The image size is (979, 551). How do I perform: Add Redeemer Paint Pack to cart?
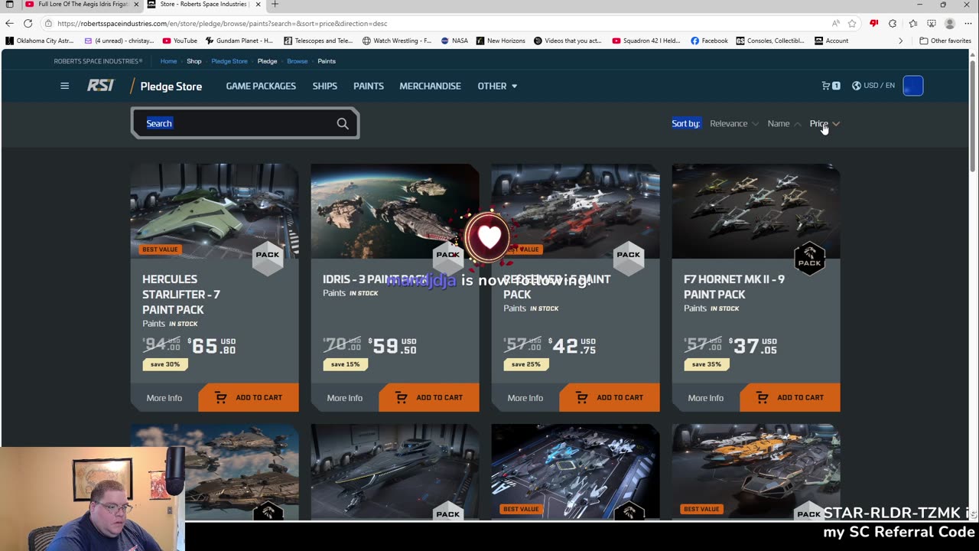pos(610,398)
